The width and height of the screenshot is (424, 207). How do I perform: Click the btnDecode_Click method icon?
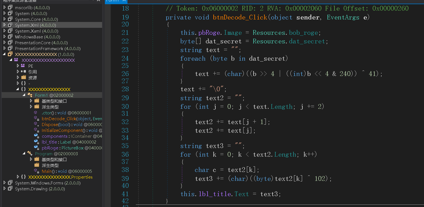coord(36,119)
